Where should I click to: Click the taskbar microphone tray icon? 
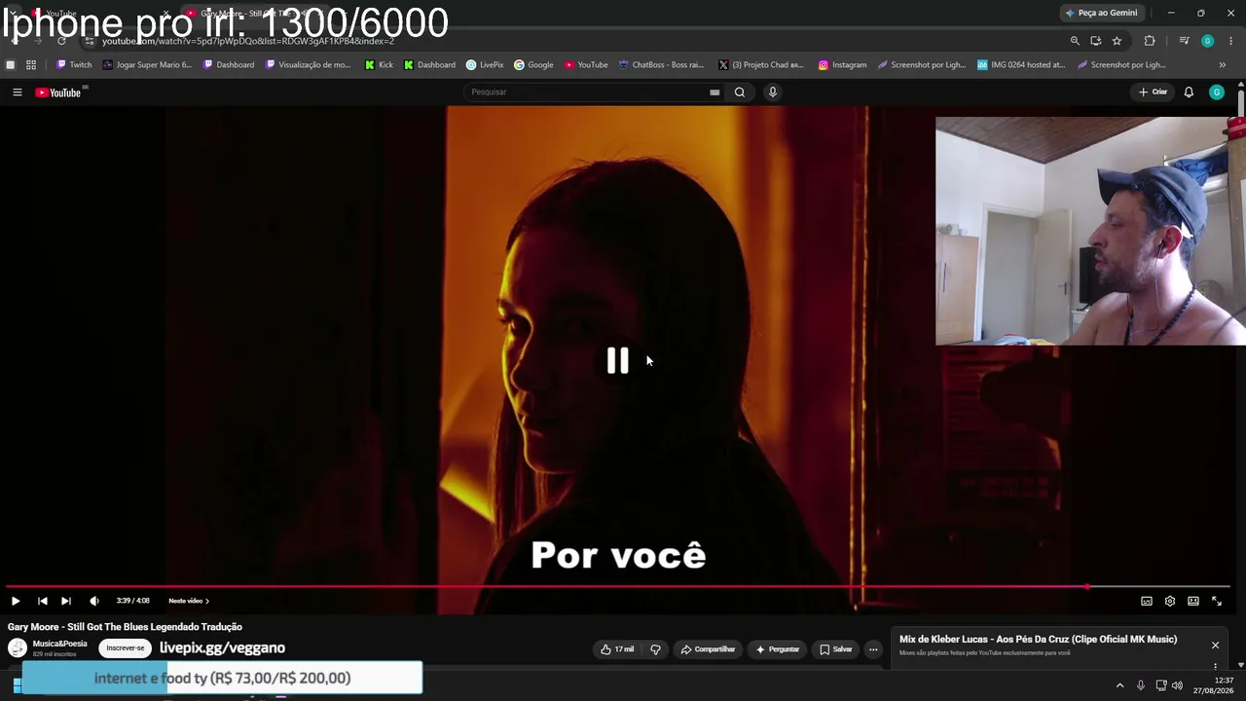click(x=1140, y=685)
